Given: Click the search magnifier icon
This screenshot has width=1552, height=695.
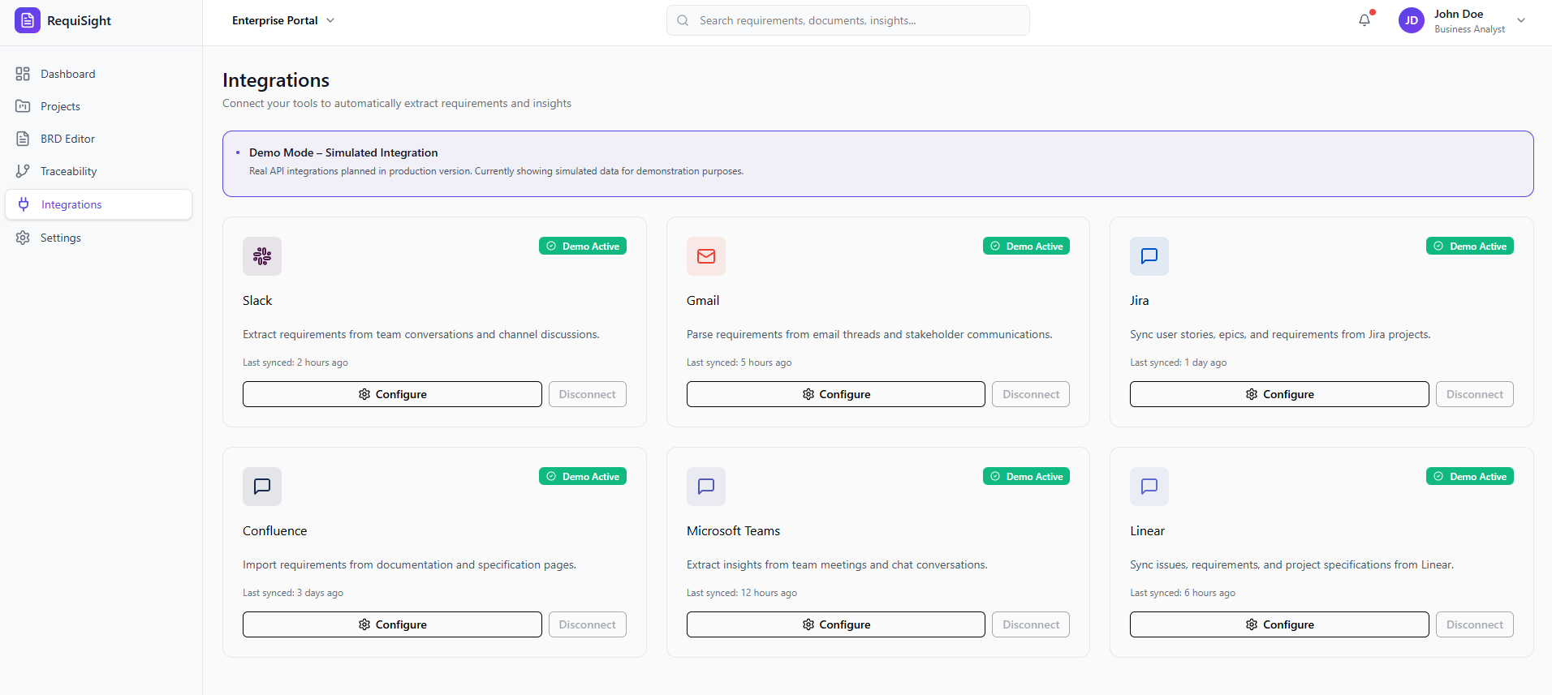Looking at the screenshot, I should point(683,20).
